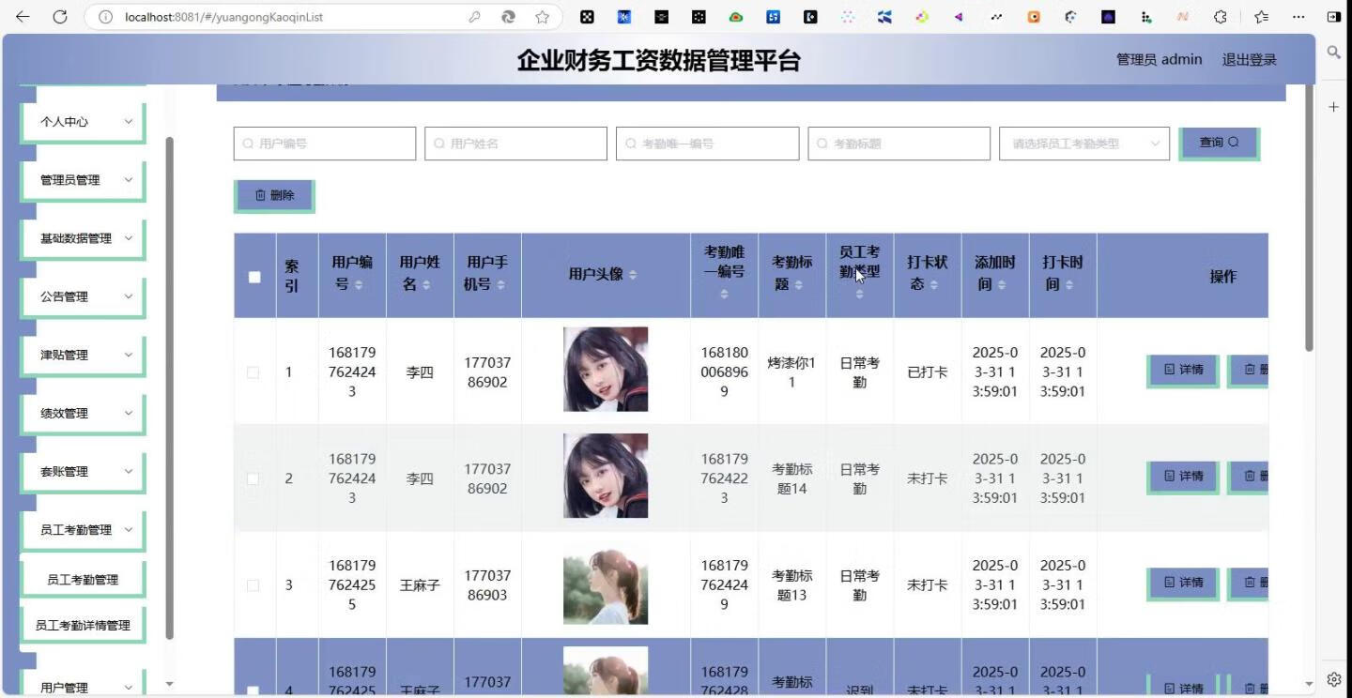The height and width of the screenshot is (698, 1352).
Task: Click the 操作 column header
Action: click(x=1222, y=277)
